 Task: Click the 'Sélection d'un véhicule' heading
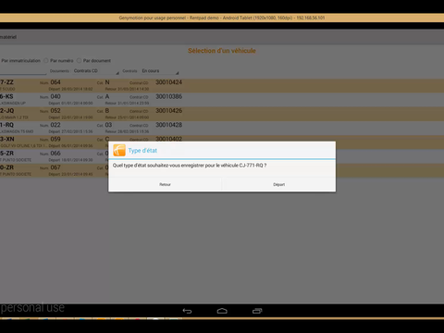pos(222,51)
